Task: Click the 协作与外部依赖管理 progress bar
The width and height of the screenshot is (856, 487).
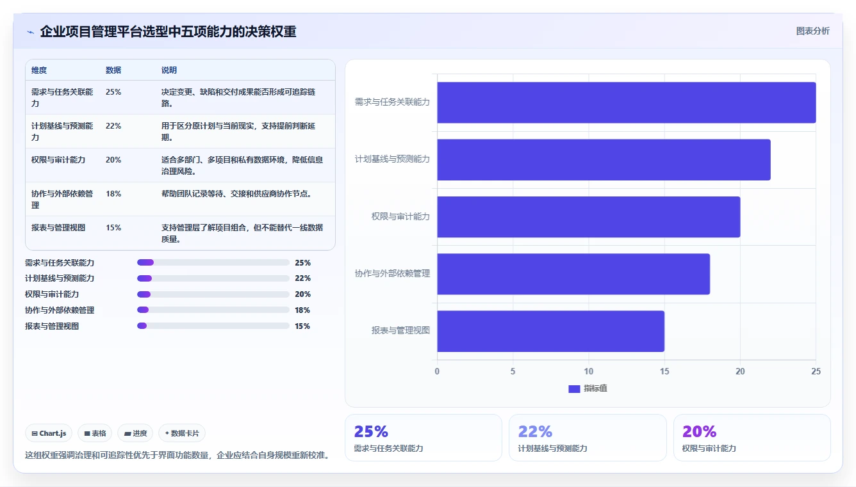Action: [x=213, y=310]
